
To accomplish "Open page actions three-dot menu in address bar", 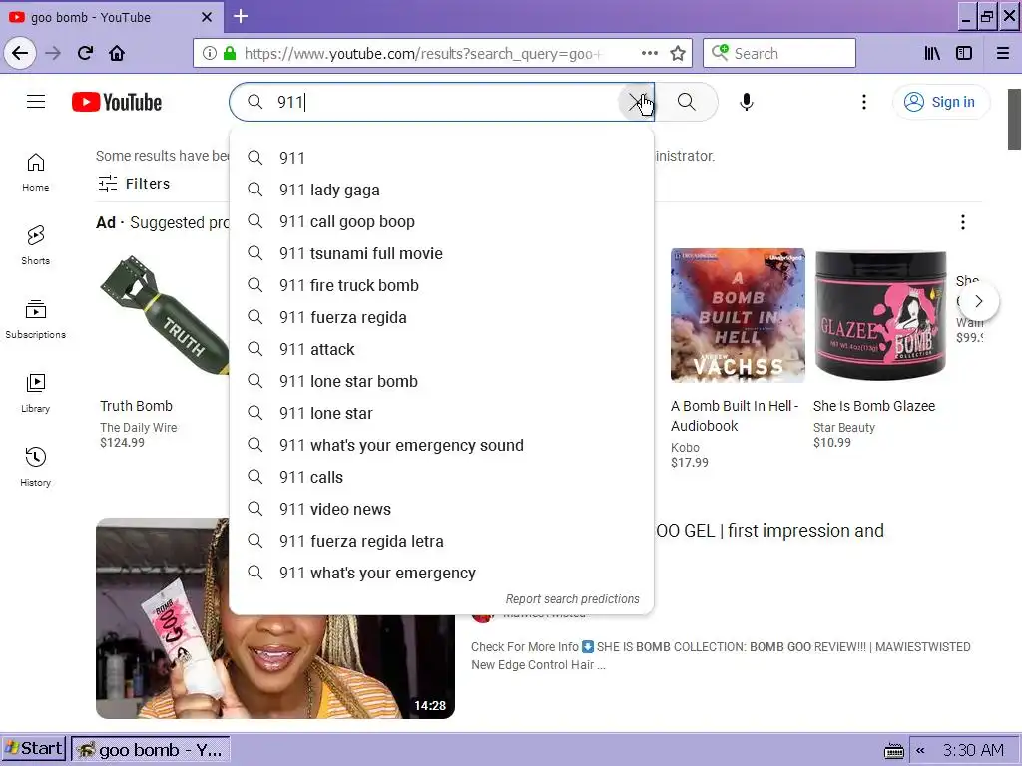I will pyautogui.click(x=649, y=53).
